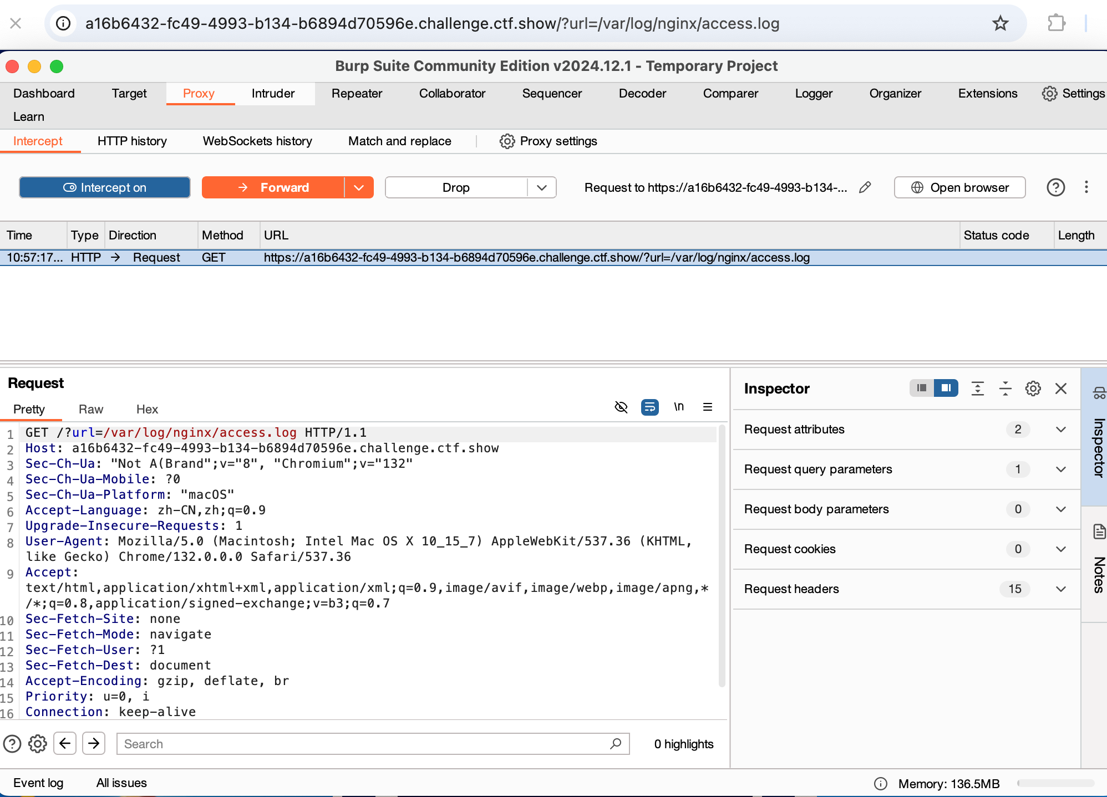Open the Target tab
Viewport: 1107px width, 797px height.
[x=129, y=93]
